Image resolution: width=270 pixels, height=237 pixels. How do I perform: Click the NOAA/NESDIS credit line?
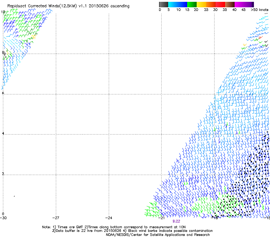coord(158,234)
